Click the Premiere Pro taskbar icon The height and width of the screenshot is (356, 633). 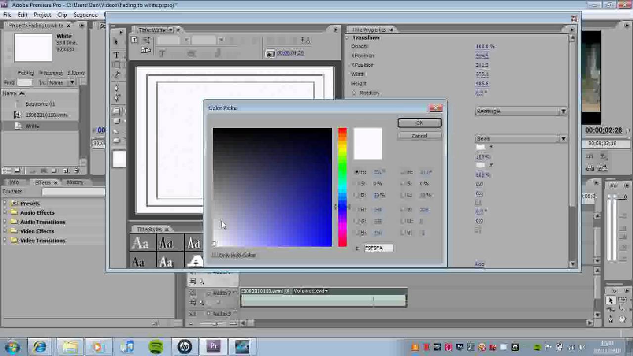click(x=214, y=347)
